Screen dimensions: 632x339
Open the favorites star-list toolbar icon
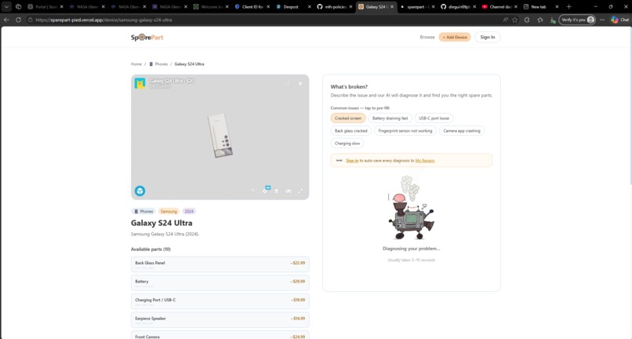pos(540,20)
